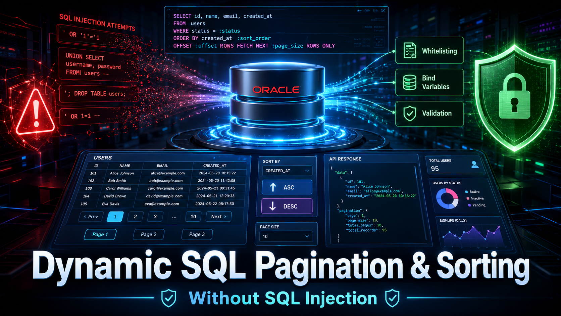Click the Eva Davis name cell
Screen dimensions: 561x316
point(110,204)
